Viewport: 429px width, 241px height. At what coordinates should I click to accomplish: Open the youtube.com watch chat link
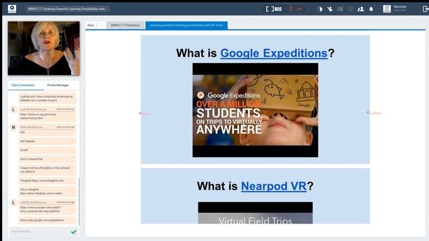click(x=40, y=210)
